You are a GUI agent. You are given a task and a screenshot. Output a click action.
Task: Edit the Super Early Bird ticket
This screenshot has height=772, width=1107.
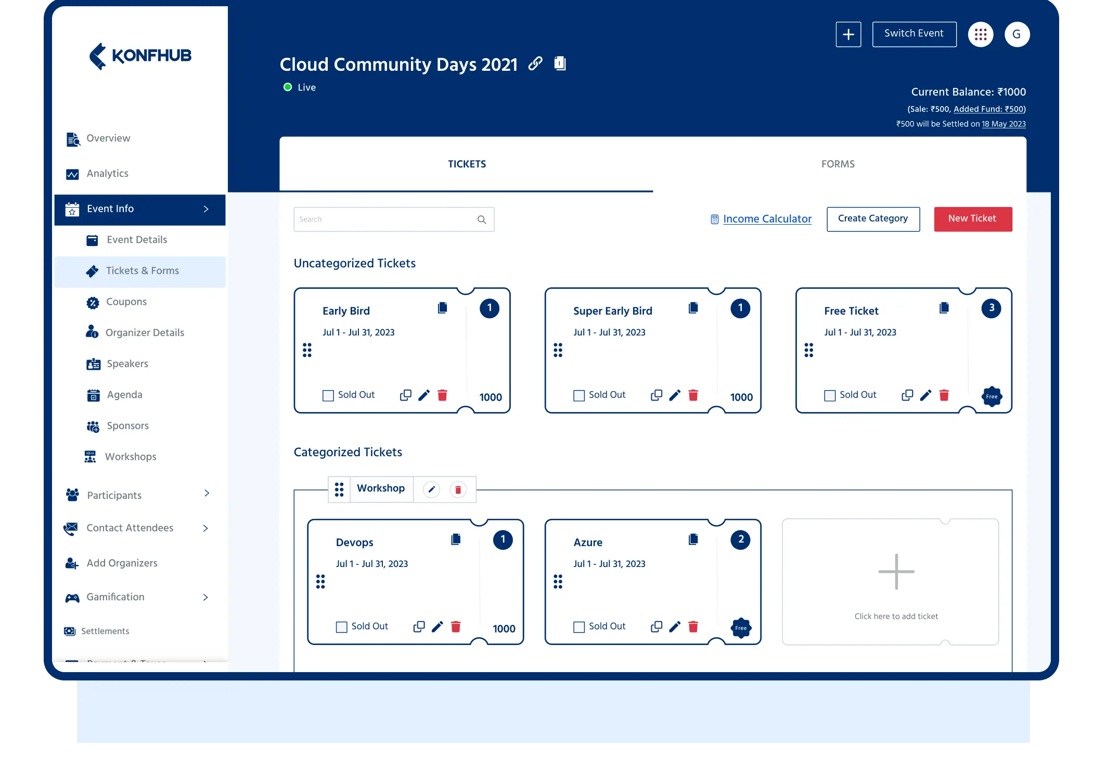click(x=675, y=395)
